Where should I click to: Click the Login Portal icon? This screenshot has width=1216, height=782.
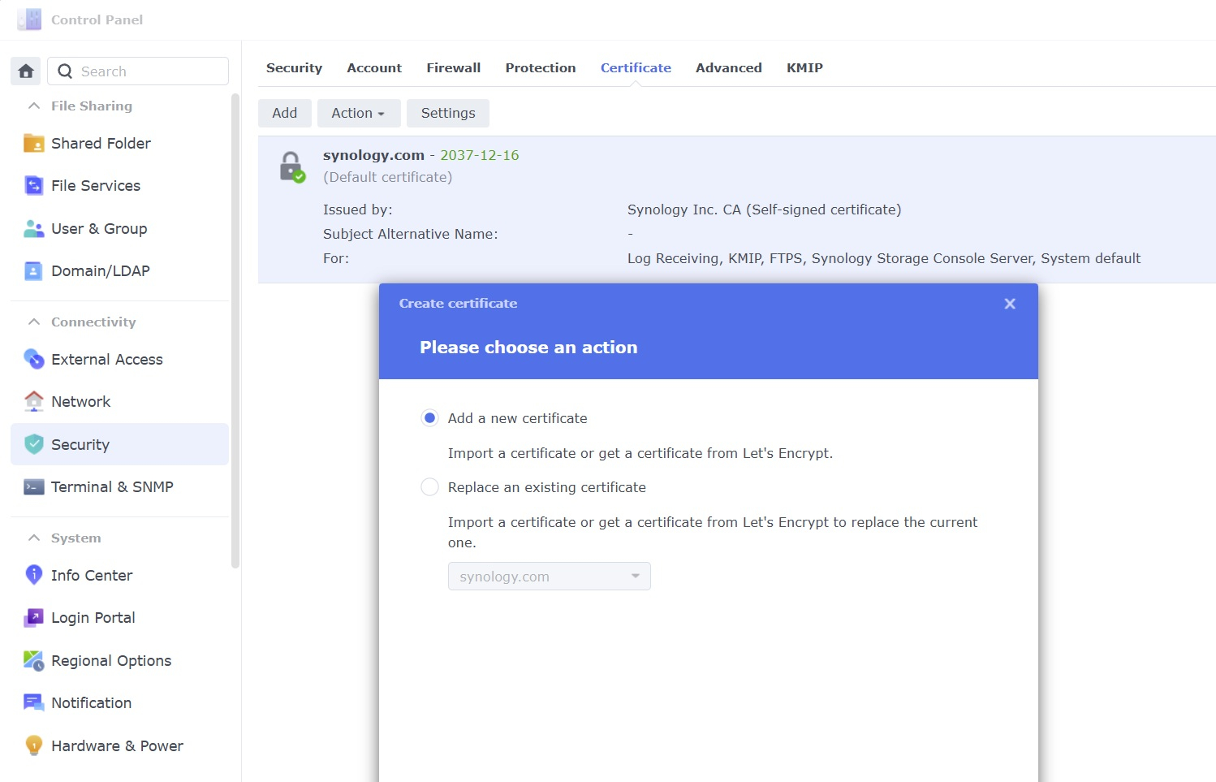click(x=34, y=618)
